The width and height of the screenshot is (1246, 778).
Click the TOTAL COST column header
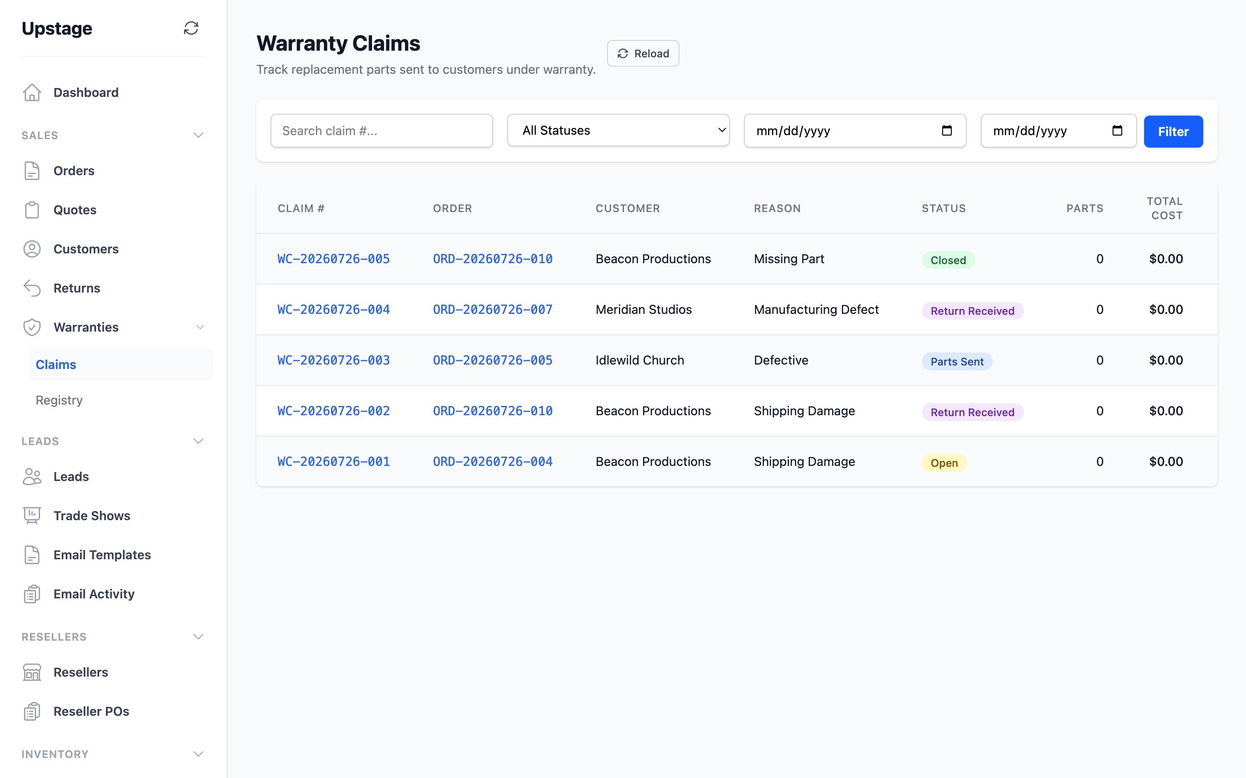tap(1165, 209)
